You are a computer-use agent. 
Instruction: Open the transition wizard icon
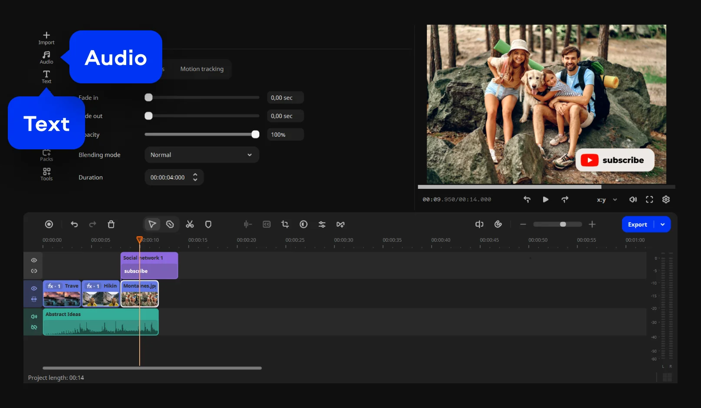(x=341, y=224)
